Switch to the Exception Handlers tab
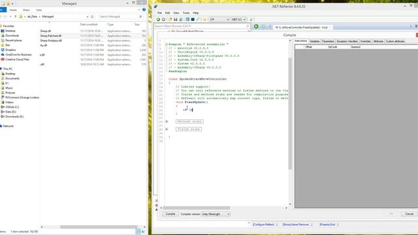The width and height of the screenshot is (418, 235). click(x=347, y=41)
